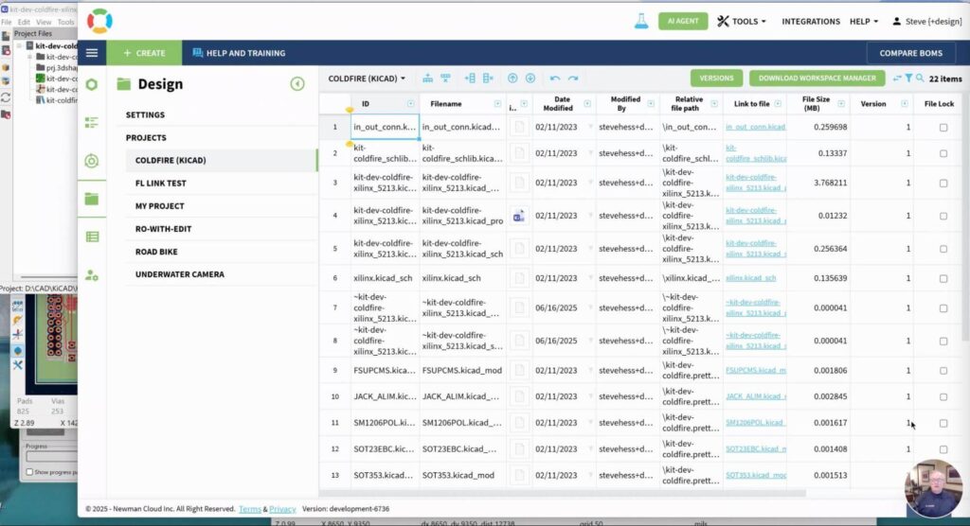Open the target circle sidebar icon

[92, 162]
